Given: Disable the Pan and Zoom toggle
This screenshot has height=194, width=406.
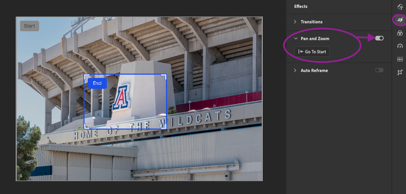Looking at the screenshot, I should point(379,38).
